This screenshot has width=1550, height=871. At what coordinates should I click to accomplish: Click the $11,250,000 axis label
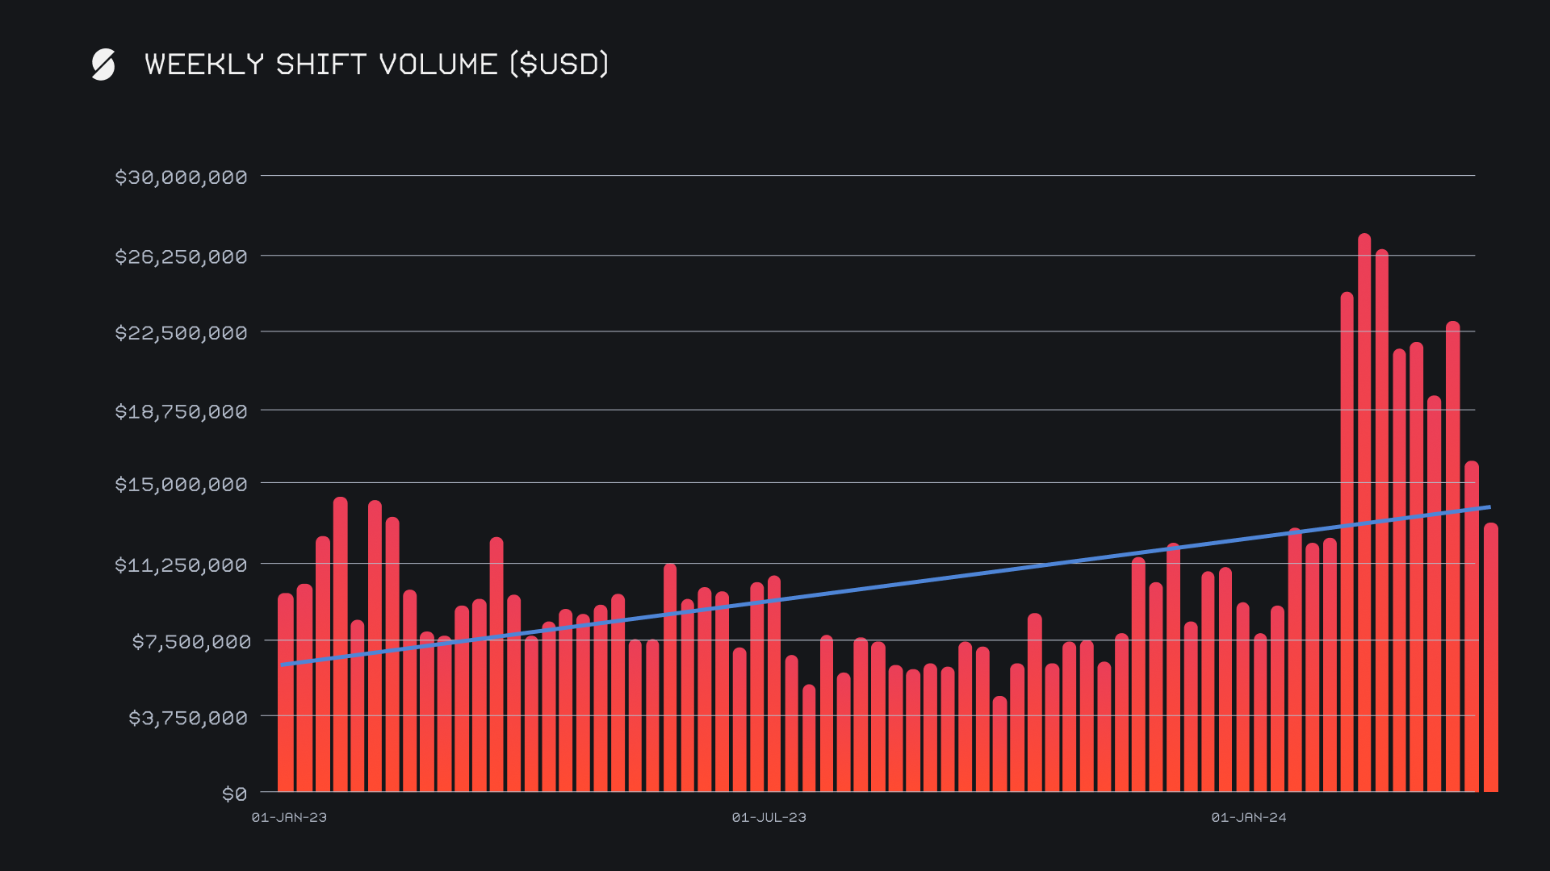(181, 565)
